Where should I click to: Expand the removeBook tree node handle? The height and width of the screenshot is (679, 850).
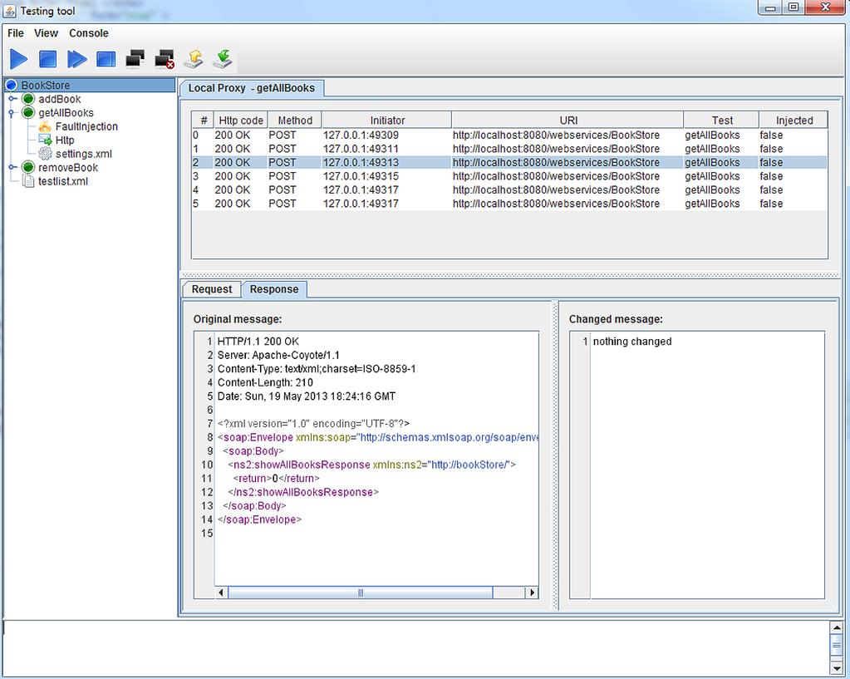coord(12,168)
